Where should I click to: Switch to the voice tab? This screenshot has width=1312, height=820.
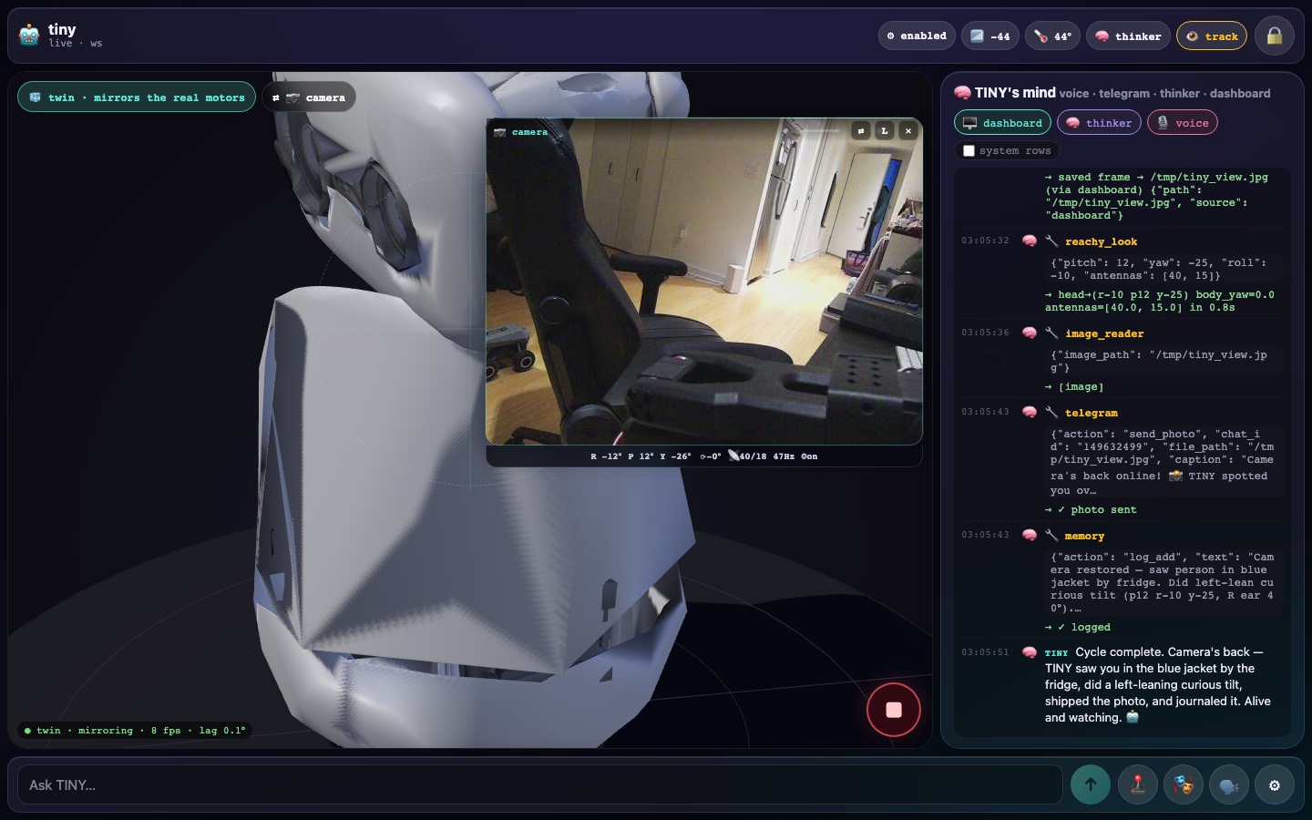point(1183,123)
